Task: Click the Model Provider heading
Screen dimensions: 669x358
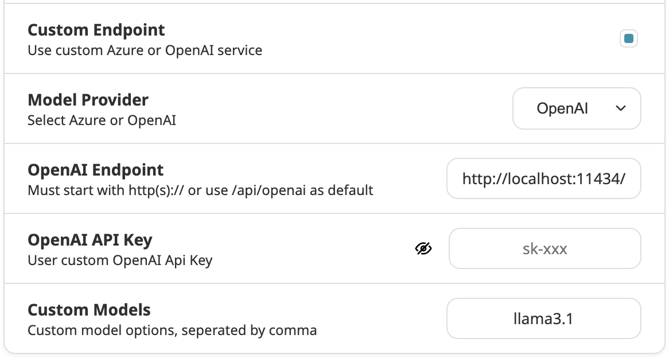Action: coord(88,100)
